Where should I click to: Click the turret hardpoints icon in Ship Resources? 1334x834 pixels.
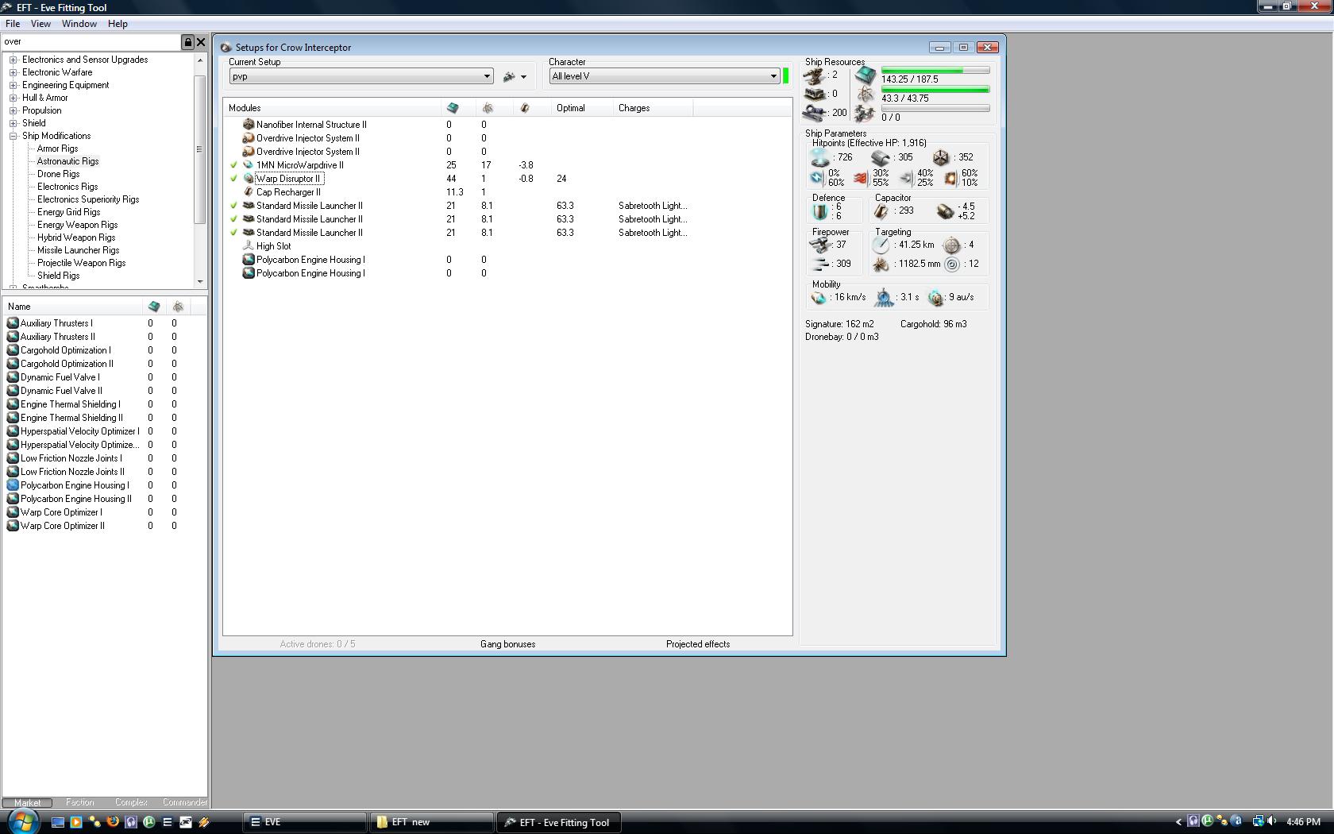[x=815, y=75]
